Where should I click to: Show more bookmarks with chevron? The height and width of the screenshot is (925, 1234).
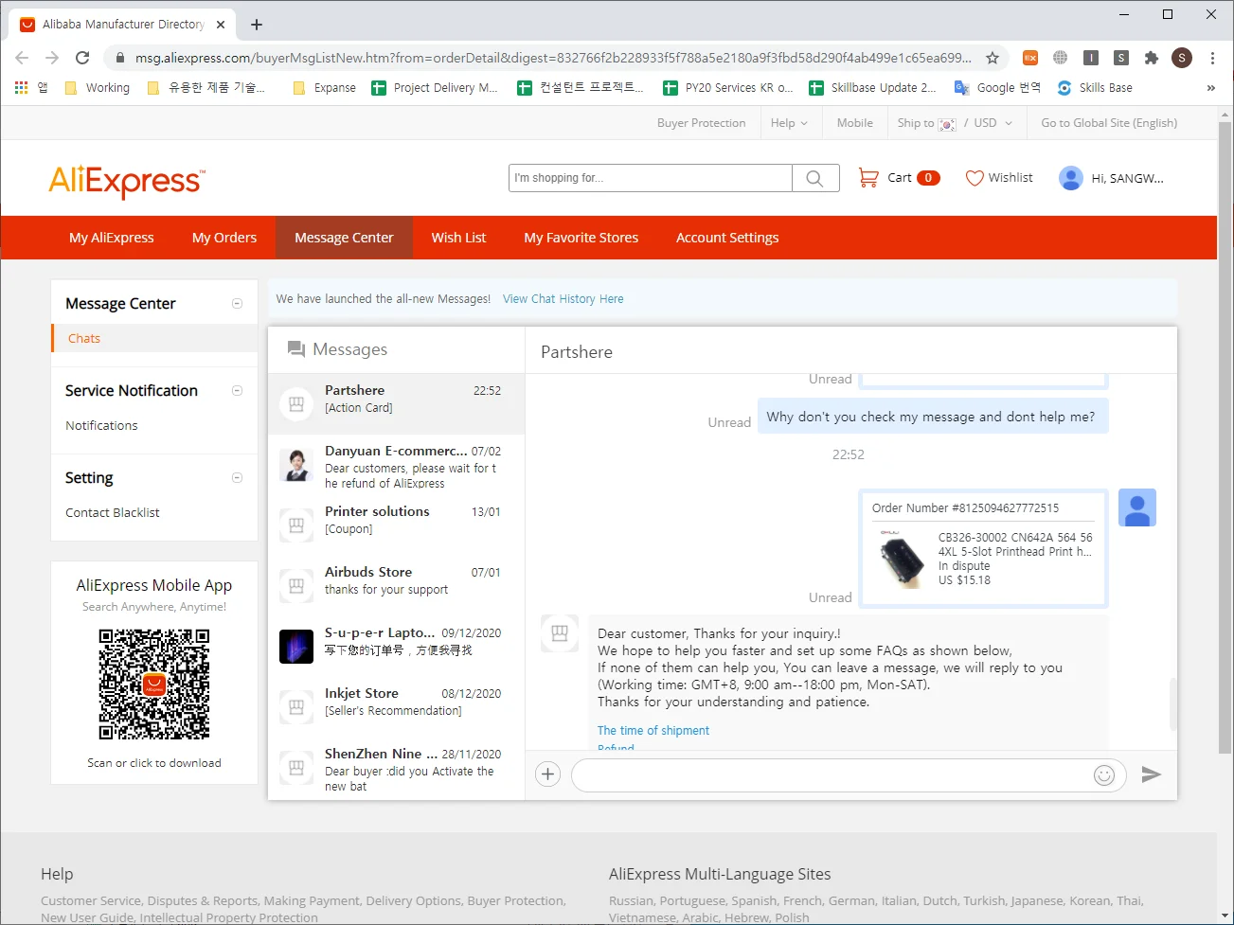(1210, 88)
